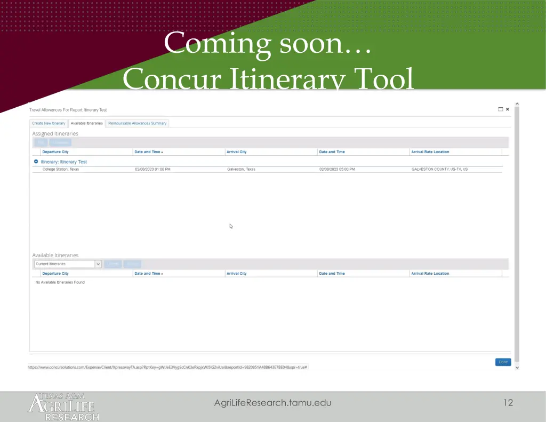Select the 02/08/2023 01:00 PM cell

[152, 169]
